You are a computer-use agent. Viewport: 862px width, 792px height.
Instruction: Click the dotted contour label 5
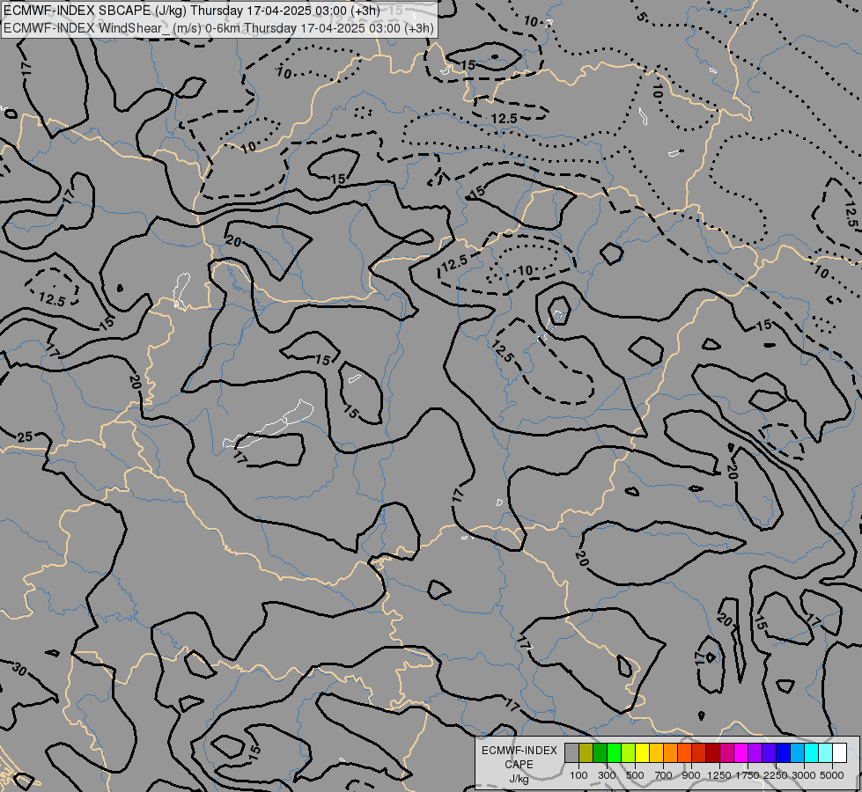641,16
